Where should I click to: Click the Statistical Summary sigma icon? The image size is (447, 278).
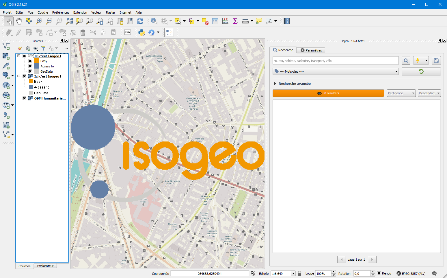tap(235, 21)
